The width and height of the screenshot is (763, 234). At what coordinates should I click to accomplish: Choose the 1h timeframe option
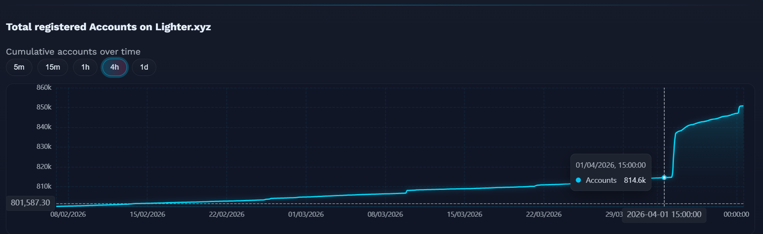point(85,67)
